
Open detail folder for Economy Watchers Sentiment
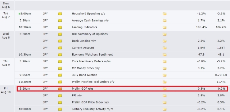coord(165,55)
